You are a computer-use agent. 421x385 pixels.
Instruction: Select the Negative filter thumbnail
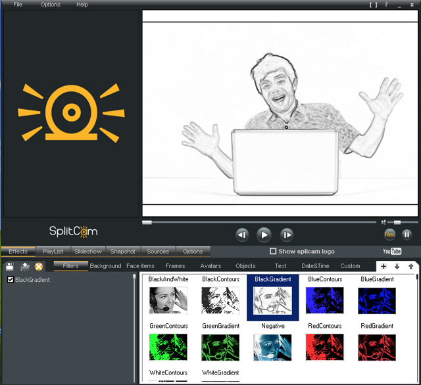(x=272, y=347)
